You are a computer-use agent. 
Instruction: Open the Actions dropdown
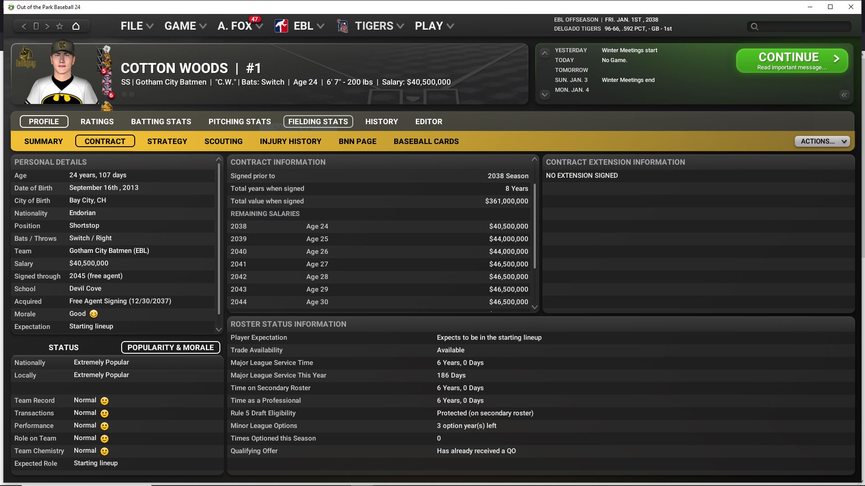click(x=822, y=141)
